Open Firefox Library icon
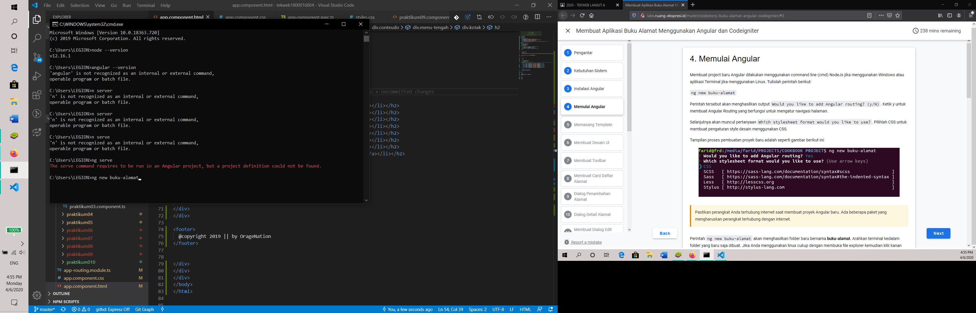Image resolution: width=976 pixels, height=313 pixels. click(940, 15)
